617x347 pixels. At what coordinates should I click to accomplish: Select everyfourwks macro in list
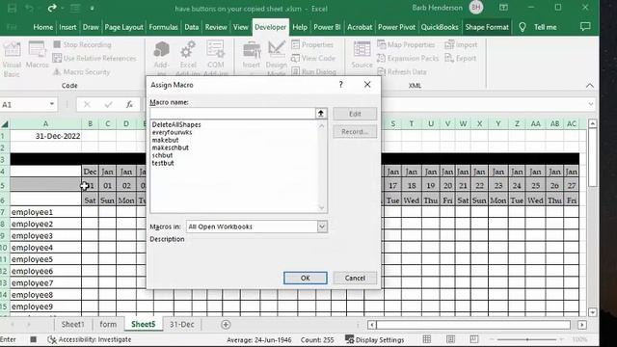pos(172,132)
